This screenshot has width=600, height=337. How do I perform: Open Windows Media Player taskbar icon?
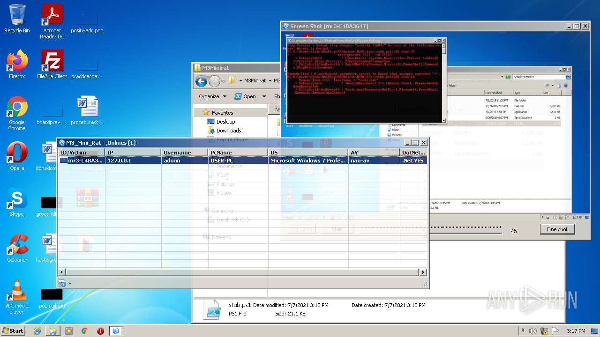coord(69,331)
